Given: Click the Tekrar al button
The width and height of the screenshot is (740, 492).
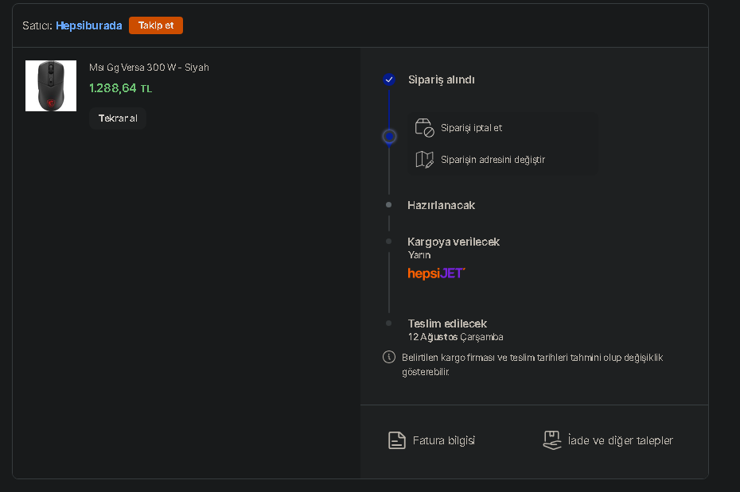Looking at the screenshot, I should (x=118, y=118).
